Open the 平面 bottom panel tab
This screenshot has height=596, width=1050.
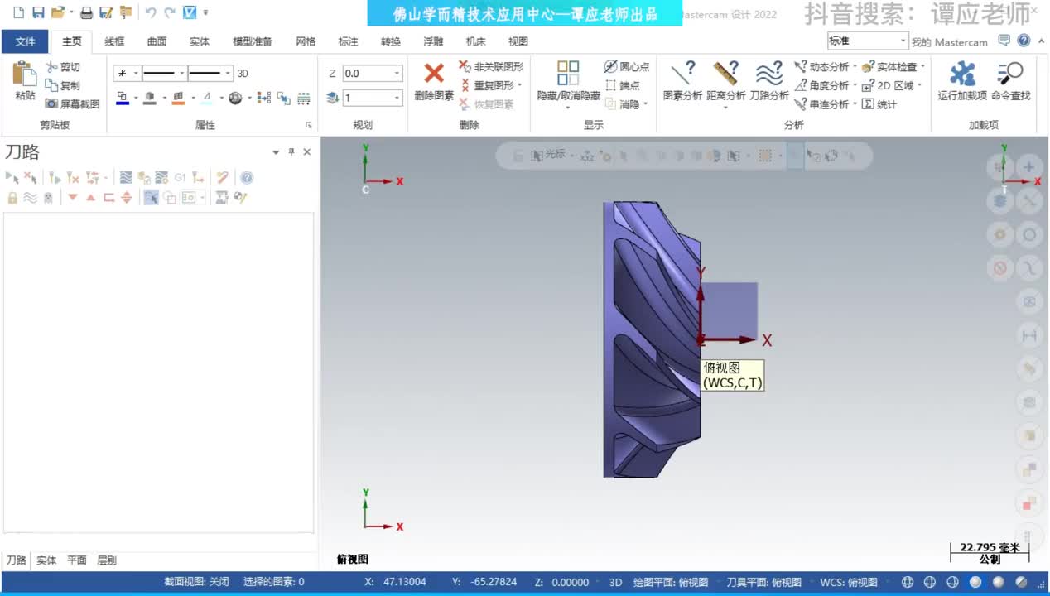pos(77,560)
